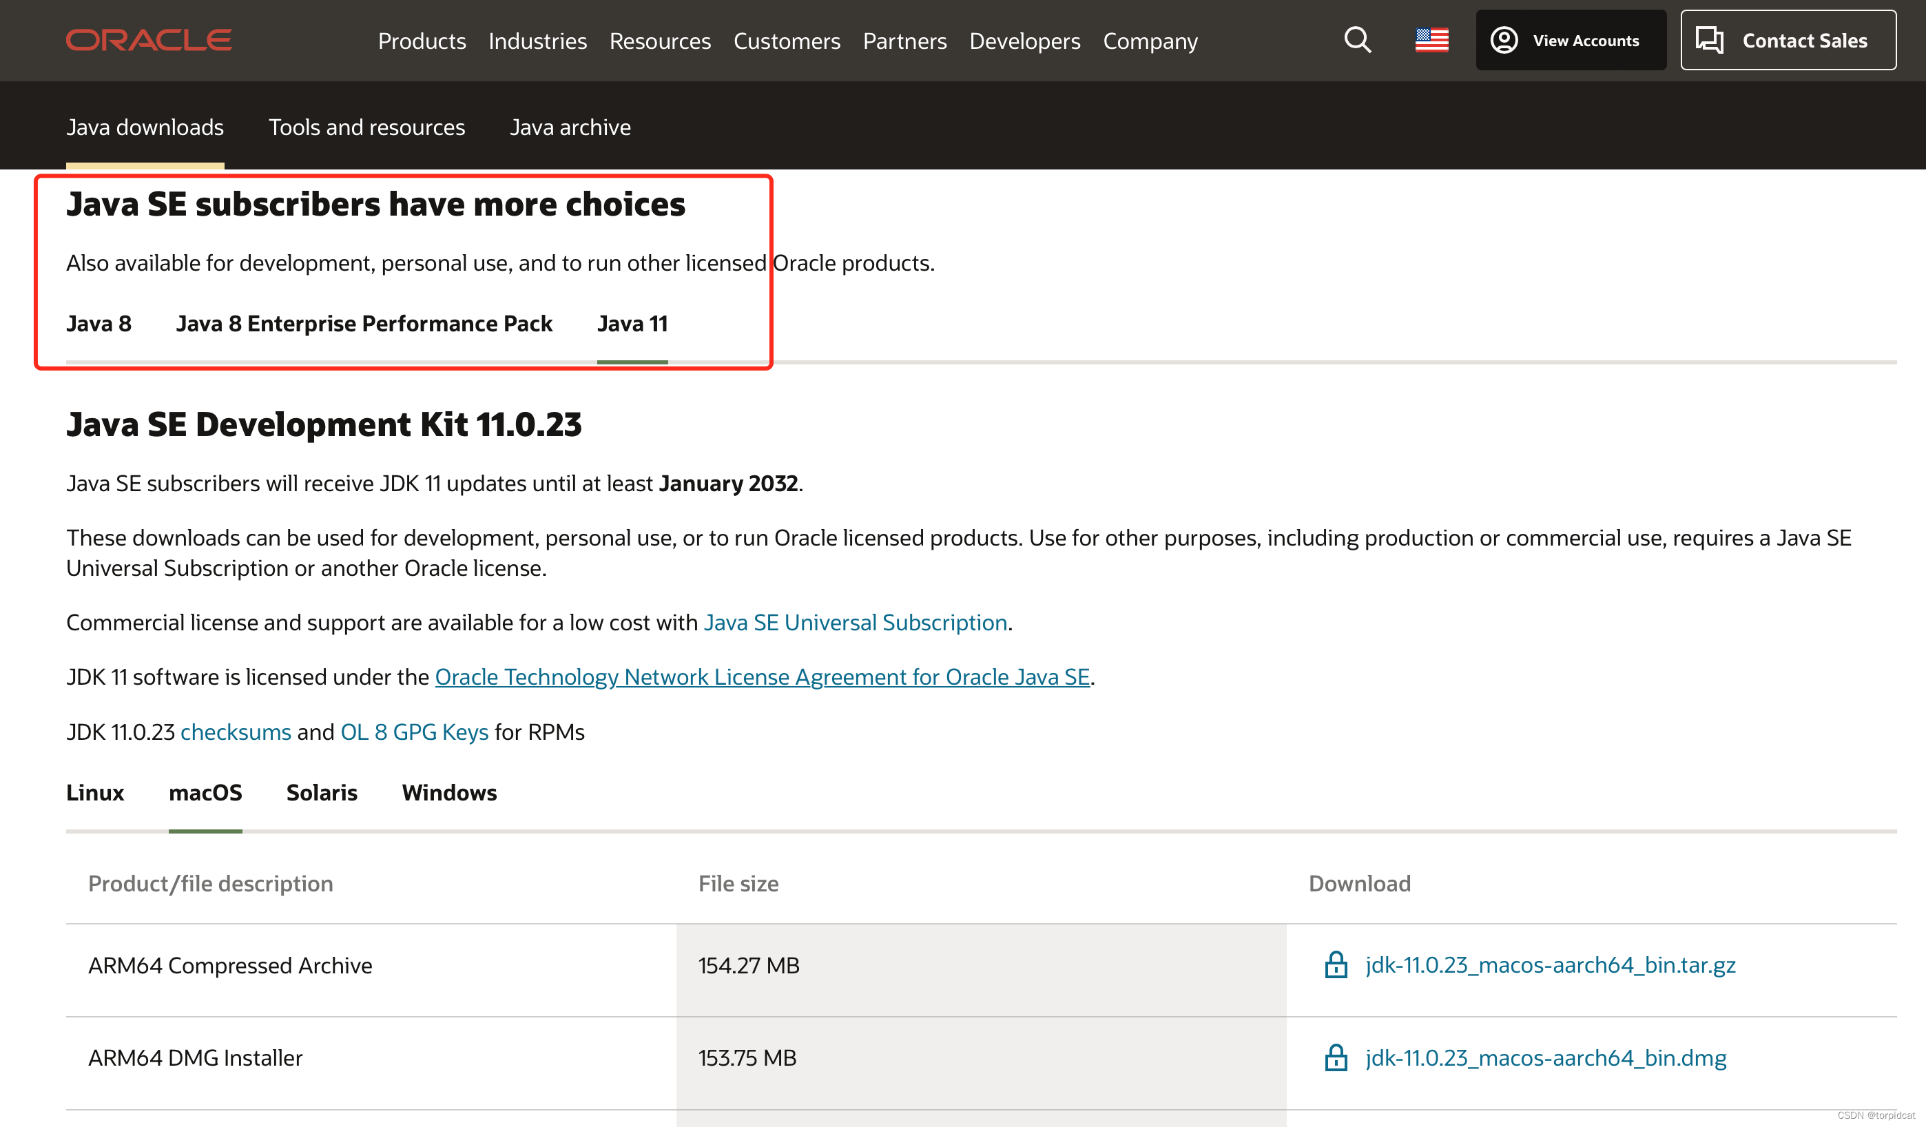Click the lock icon beside the tar.gz download
This screenshot has height=1127, width=1926.
tap(1336, 965)
